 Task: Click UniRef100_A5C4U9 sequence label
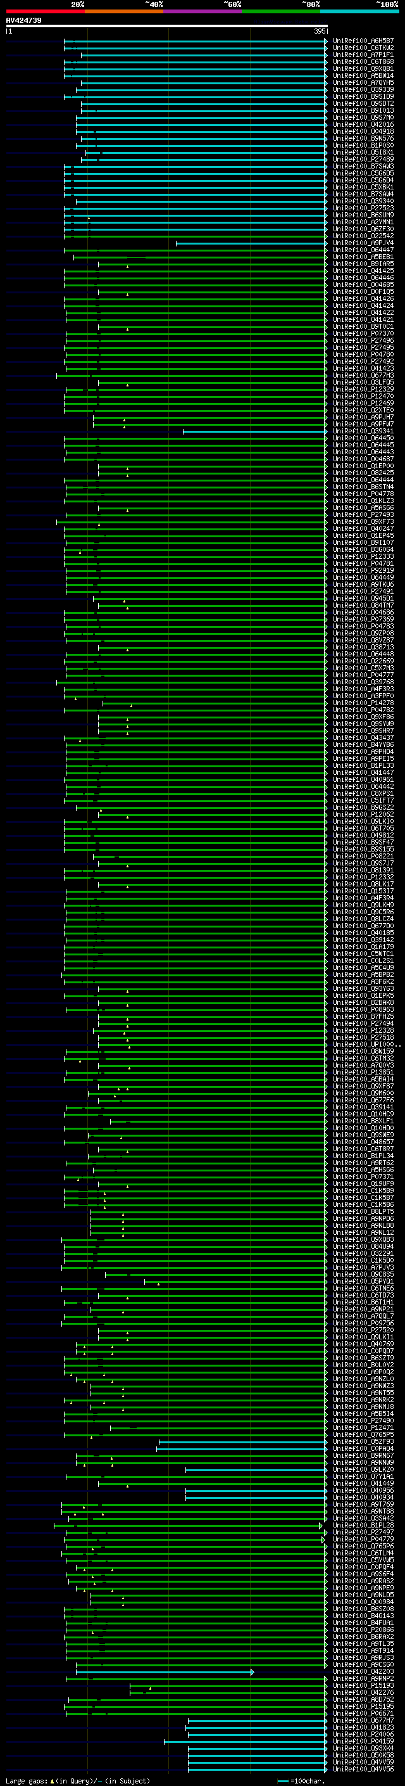coord(363,967)
